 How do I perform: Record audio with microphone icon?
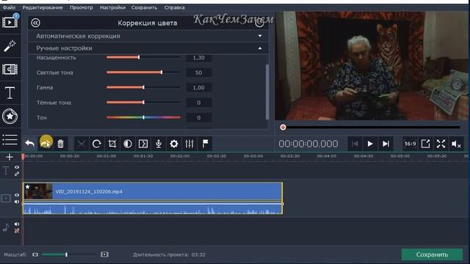click(x=159, y=144)
